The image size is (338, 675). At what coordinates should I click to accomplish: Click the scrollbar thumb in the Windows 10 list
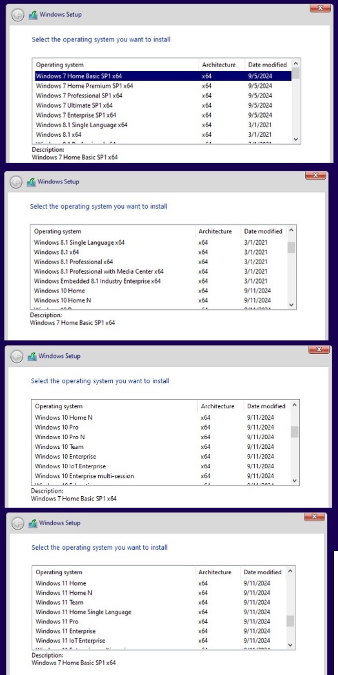(x=295, y=431)
